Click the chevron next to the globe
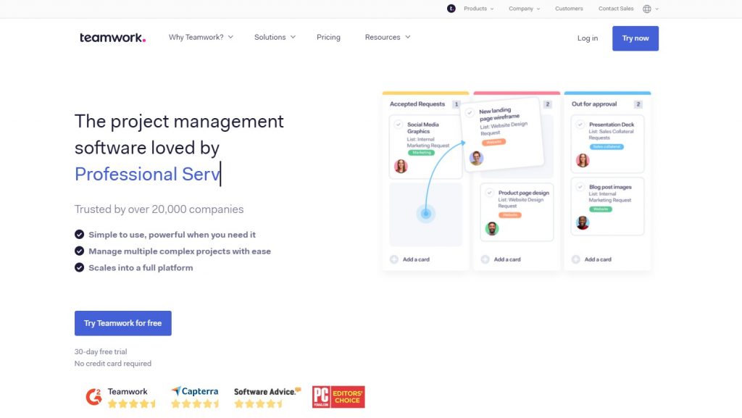 (656, 9)
